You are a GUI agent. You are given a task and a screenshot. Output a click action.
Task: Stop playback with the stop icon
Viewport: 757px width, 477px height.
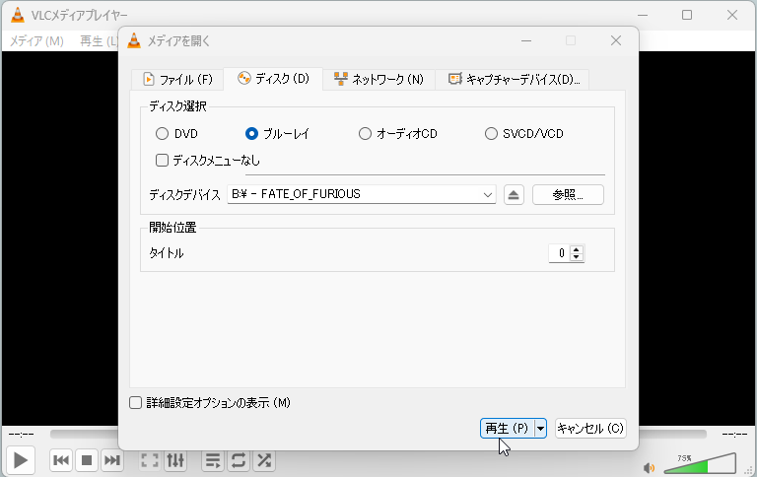click(x=87, y=460)
